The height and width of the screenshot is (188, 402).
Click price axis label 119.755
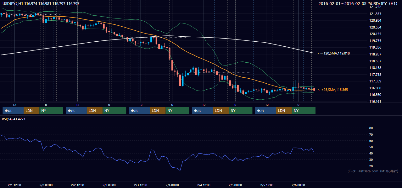point(375,41)
